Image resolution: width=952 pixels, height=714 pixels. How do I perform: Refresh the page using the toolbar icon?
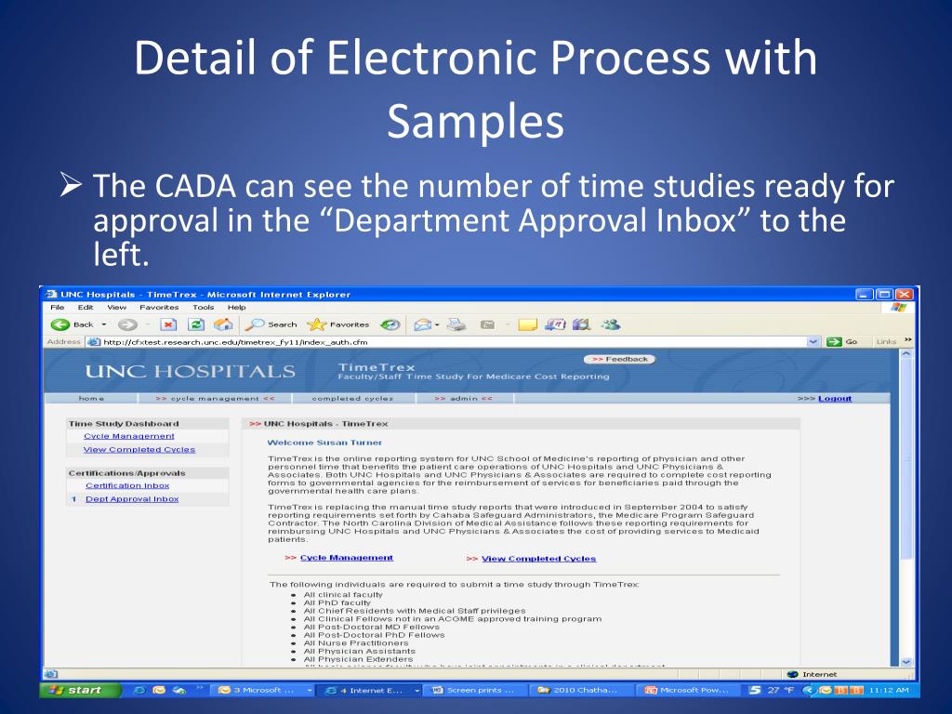(x=195, y=324)
